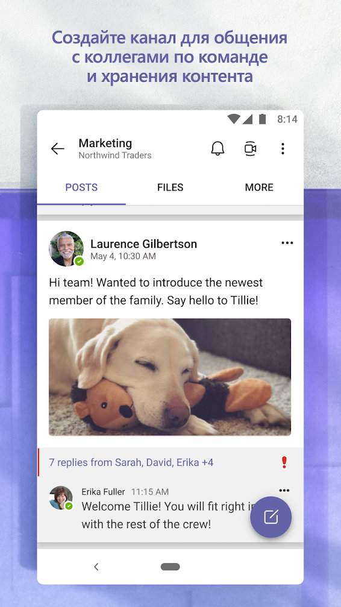This screenshot has width=341, height=607.
Task: Tap the compose new post button
Action: coord(271,517)
